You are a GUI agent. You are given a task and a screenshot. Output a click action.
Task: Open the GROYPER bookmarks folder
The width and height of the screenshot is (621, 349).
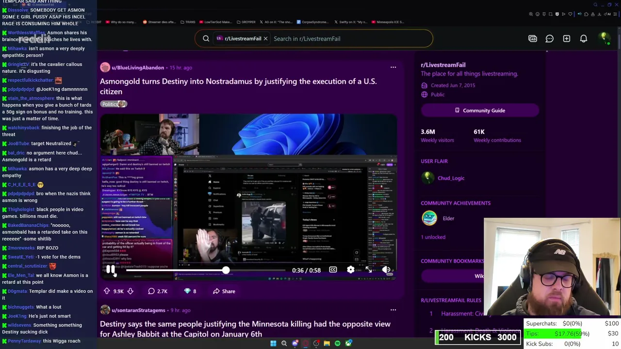tap(246, 22)
